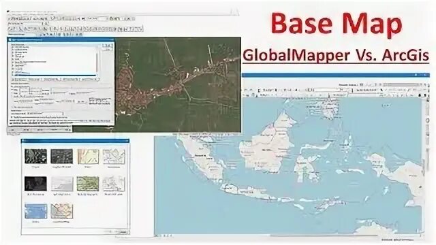Select the dark imagery-with-labels basemap thumbnail
Viewport: 436px width, 245px height.
coord(62,156)
